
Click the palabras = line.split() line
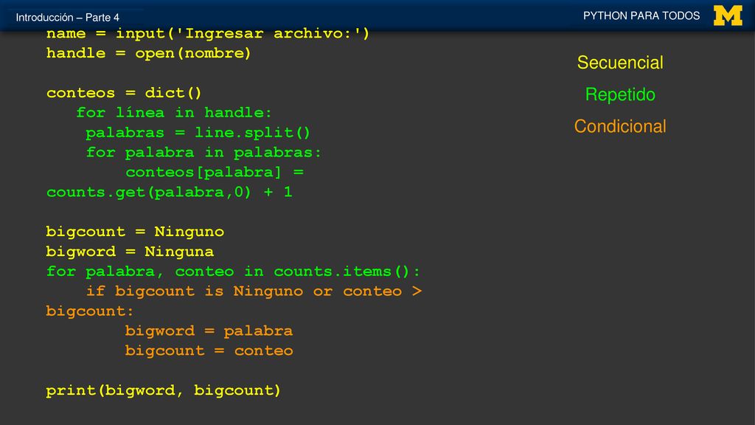(x=198, y=133)
